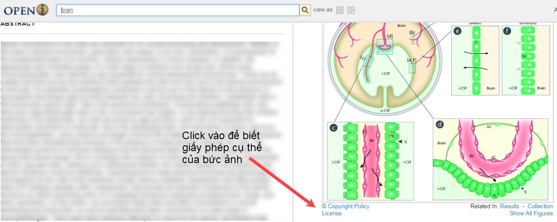The height and width of the screenshot is (222, 557).
Task: Click the partially visible link at top right
Action: coord(555,10)
